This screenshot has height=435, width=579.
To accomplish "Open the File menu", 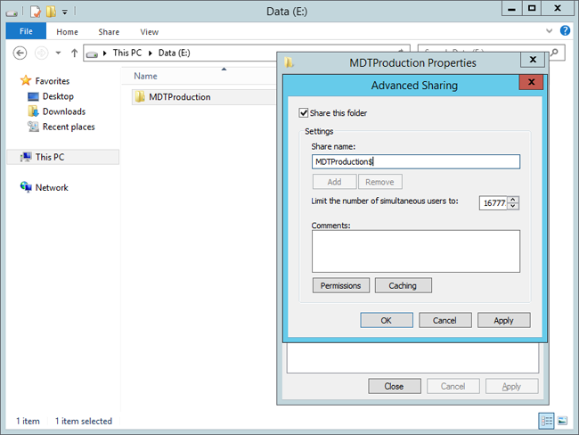I will tap(25, 32).
